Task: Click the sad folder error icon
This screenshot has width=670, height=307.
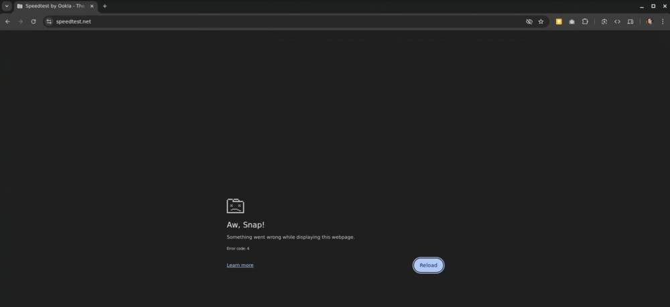Action: click(x=235, y=206)
